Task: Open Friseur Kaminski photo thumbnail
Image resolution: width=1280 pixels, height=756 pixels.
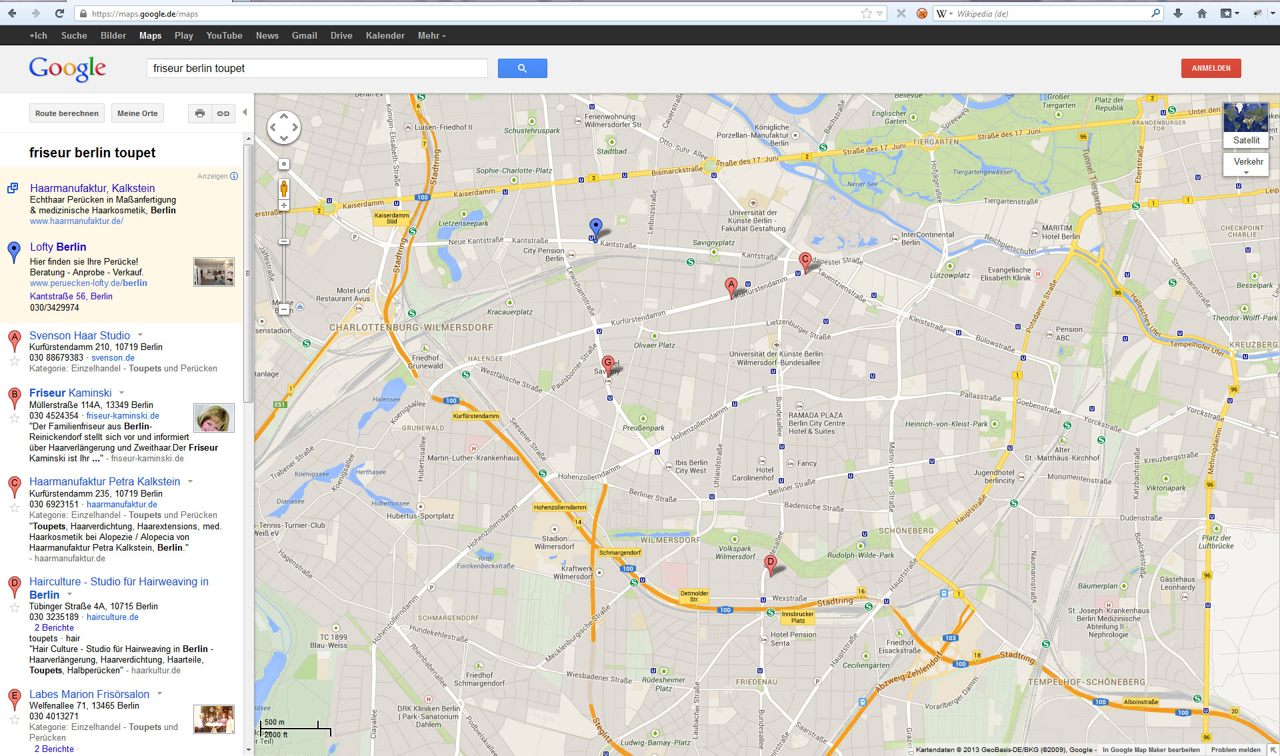Action: [214, 418]
